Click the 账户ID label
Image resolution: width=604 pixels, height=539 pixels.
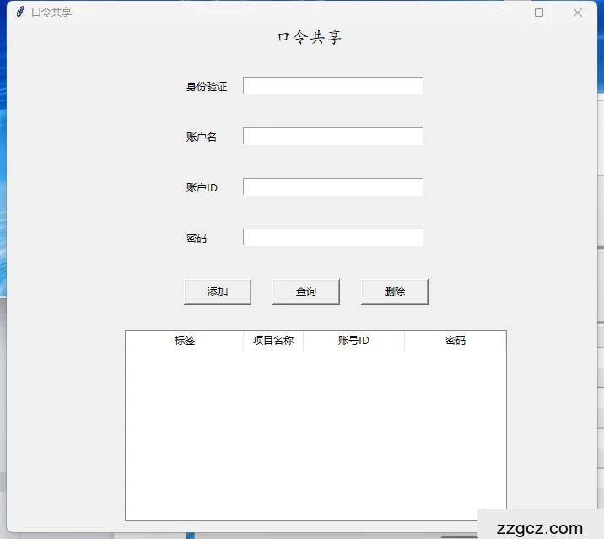pos(202,187)
